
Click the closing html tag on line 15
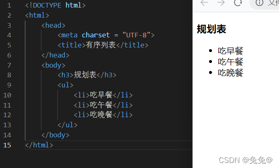tap(39, 145)
